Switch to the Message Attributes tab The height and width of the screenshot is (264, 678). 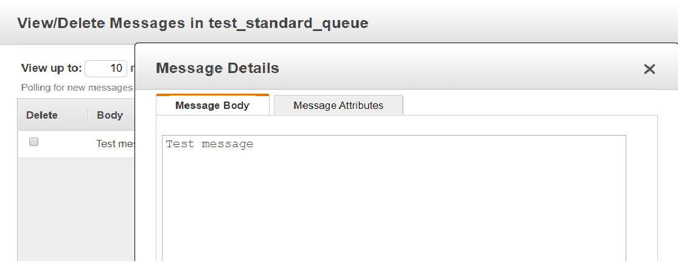338,105
